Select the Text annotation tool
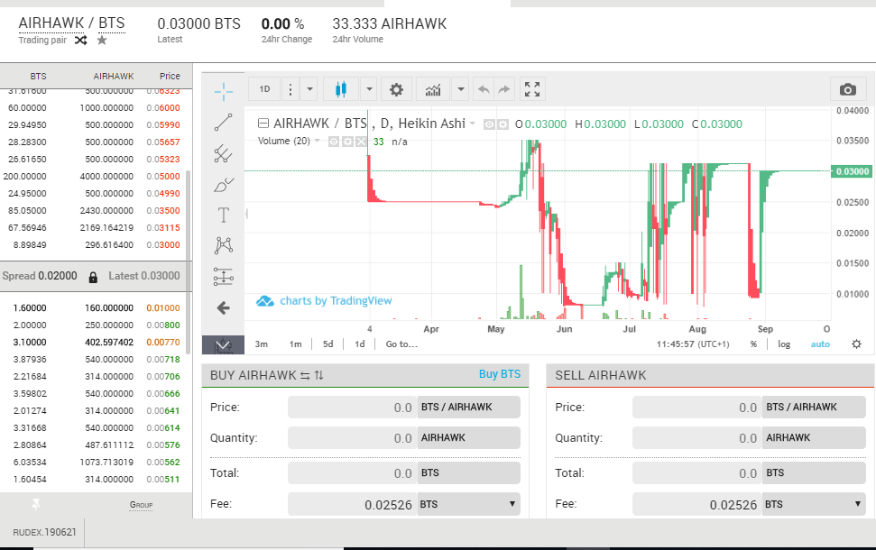 click(x=223, y=215)
